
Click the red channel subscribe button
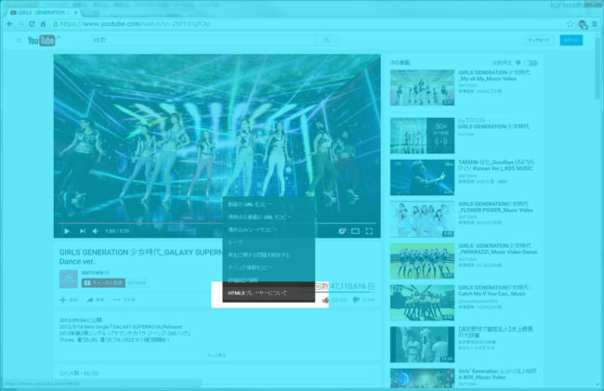103,283
